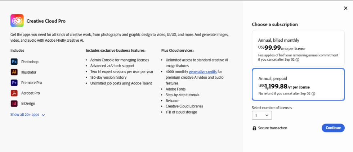
Task: Click the chevron beside Show all apps
Action: tap(43, 115)
